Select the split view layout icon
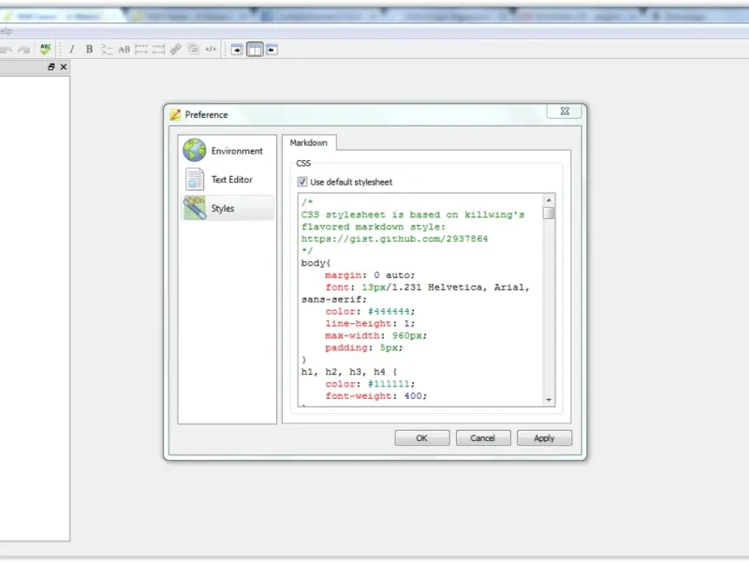This screenshot has width=749, height=562. point(255,50)
